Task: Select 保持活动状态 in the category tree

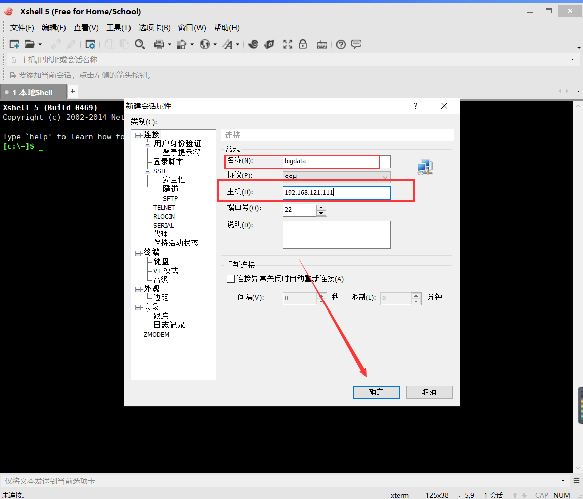Action: click(x=176, y=243)
